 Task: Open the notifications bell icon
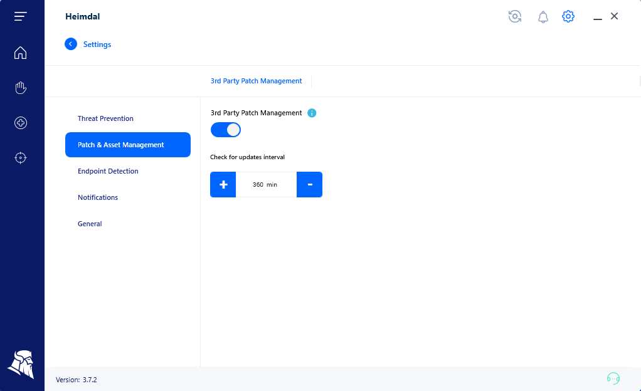tap(543, 17)
